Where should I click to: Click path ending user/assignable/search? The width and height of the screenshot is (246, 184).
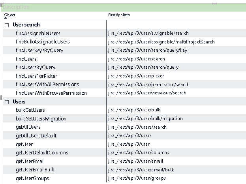click(x=148, y=33)
